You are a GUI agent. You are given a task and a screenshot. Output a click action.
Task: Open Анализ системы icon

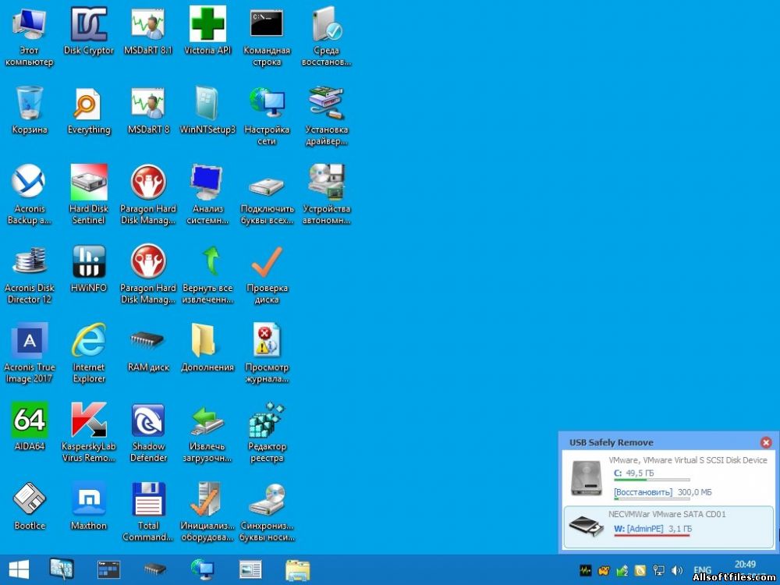click(x=207, y=194)
